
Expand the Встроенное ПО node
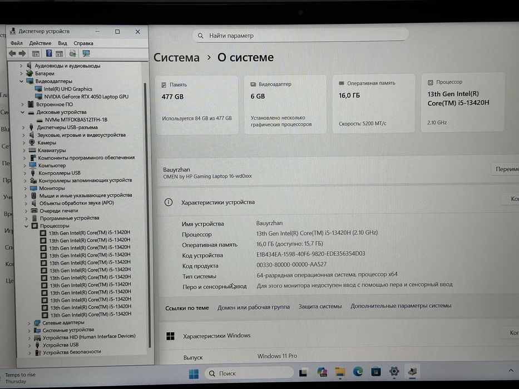(22, 104)
